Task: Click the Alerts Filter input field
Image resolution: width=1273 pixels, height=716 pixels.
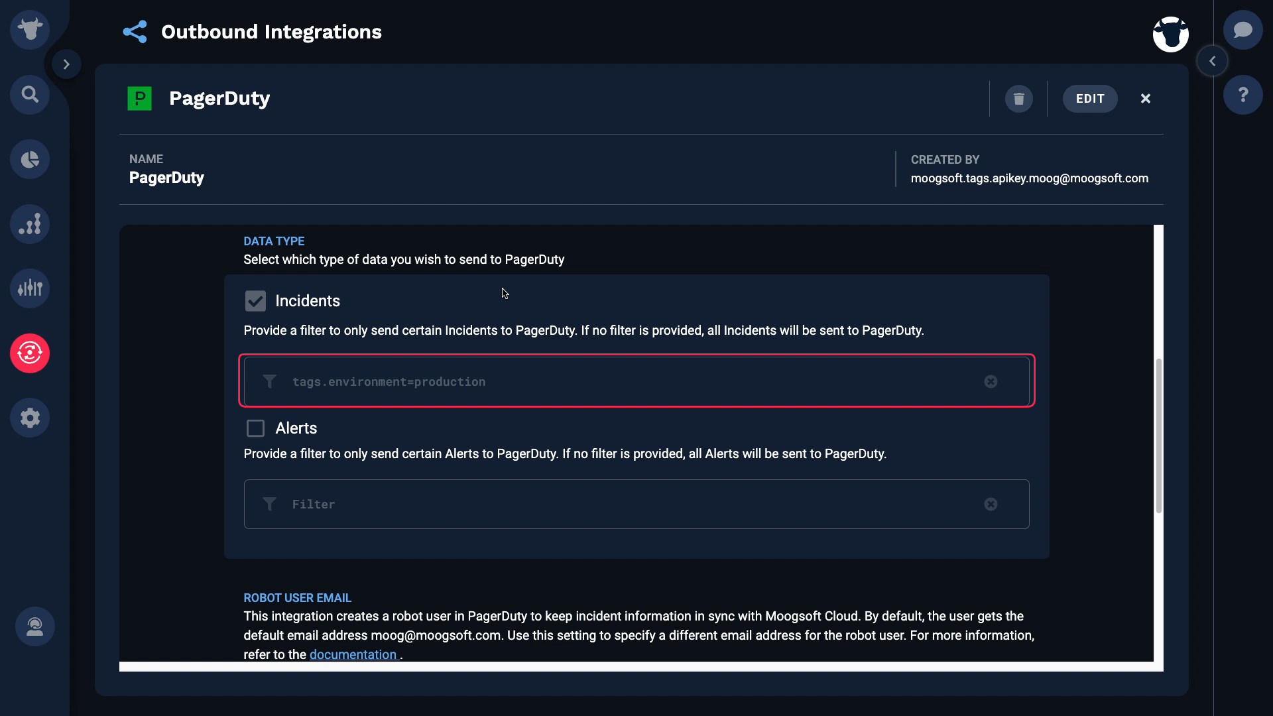Action: (636, 504)
